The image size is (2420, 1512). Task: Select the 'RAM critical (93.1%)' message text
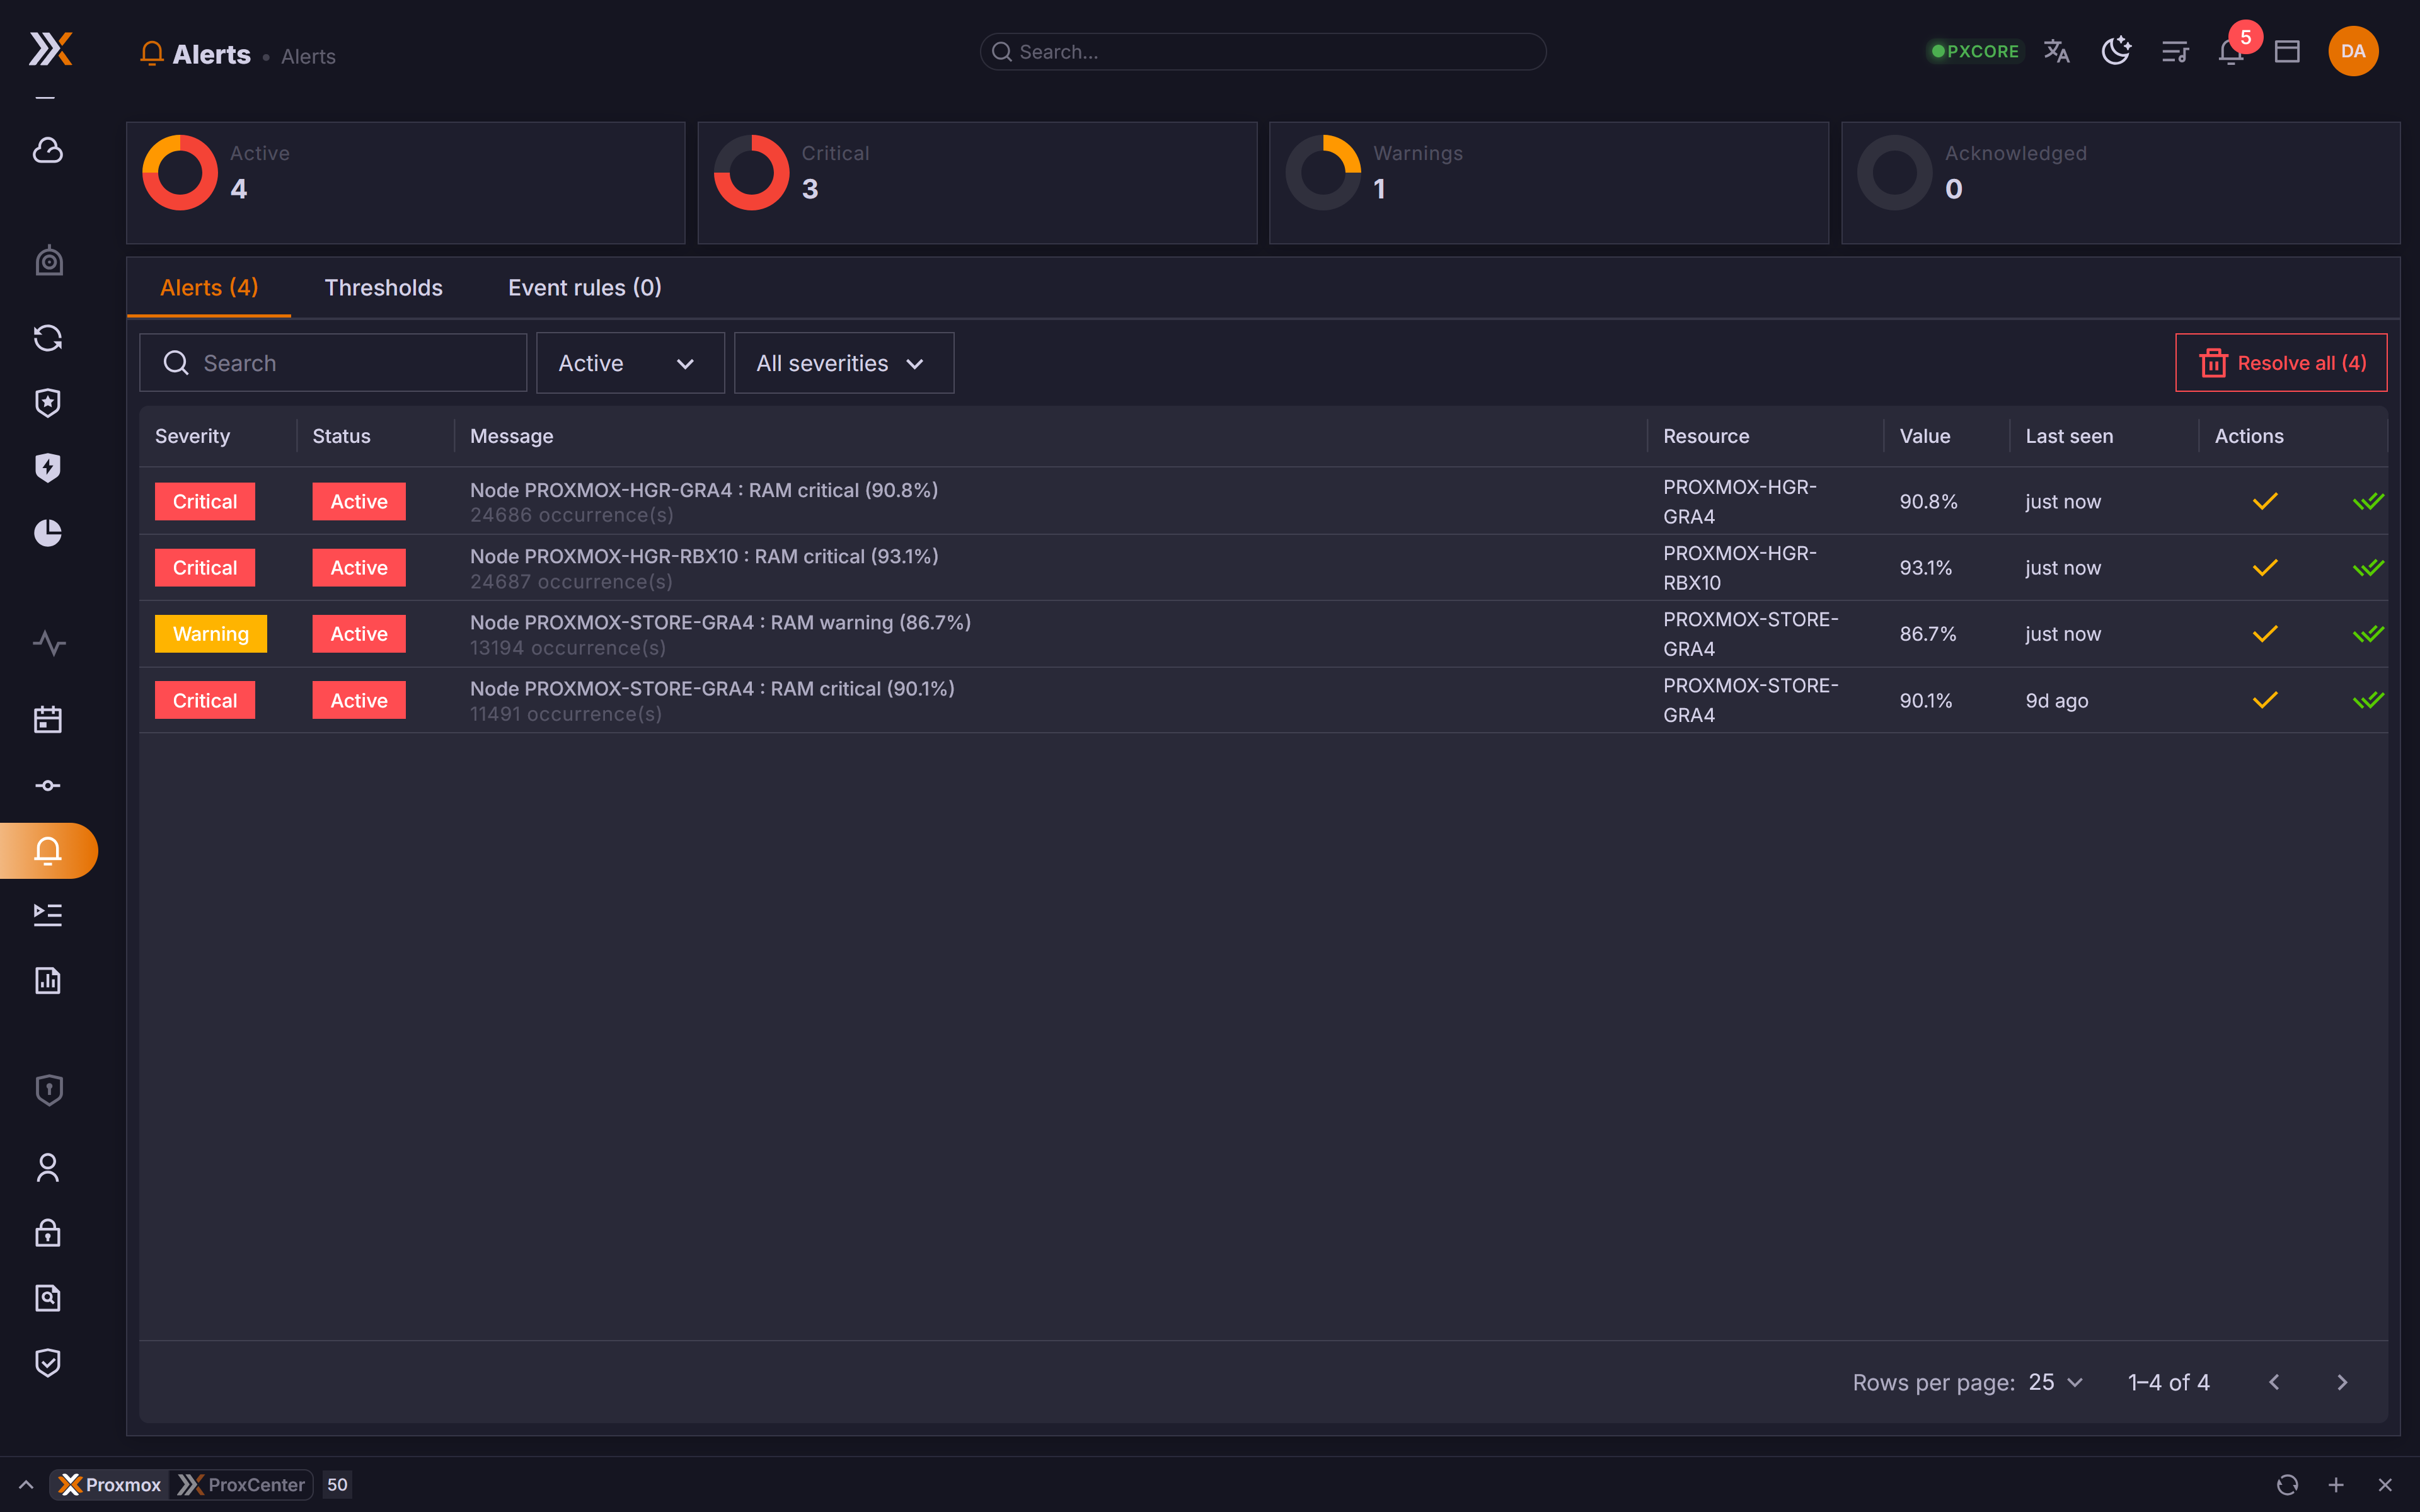846,556
